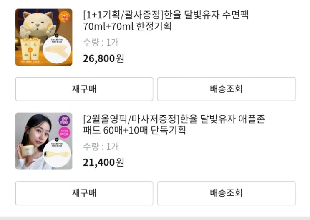Tap the 1+1 badge on sleeping pack image

point(65,16)
